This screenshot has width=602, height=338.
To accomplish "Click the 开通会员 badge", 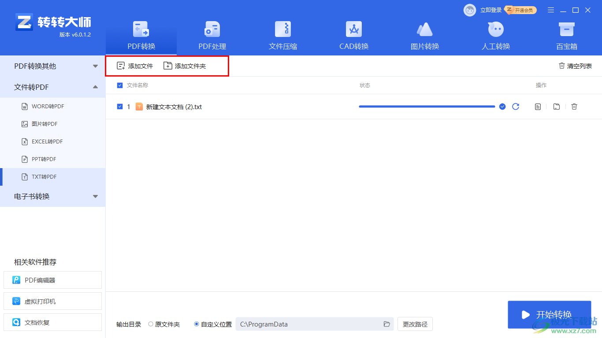I will [520, 10].
